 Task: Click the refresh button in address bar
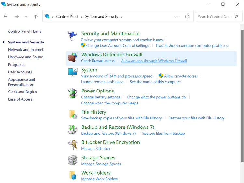tap(187, 17)
